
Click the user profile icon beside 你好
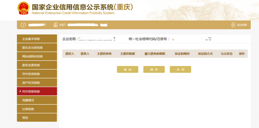[x=55, y=25]
